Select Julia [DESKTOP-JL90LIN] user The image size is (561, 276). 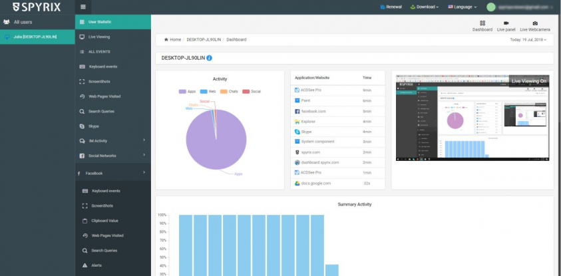tap(37, 37)
